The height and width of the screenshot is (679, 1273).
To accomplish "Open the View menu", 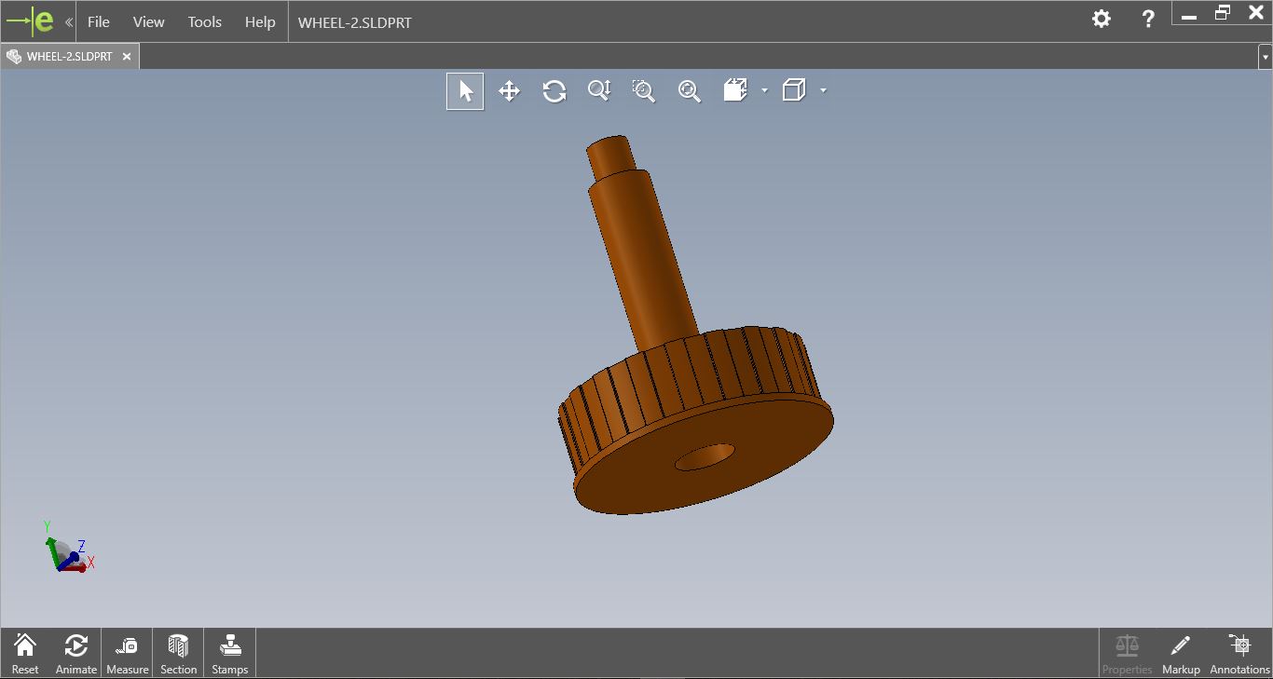I will click(x=148, y=21).
